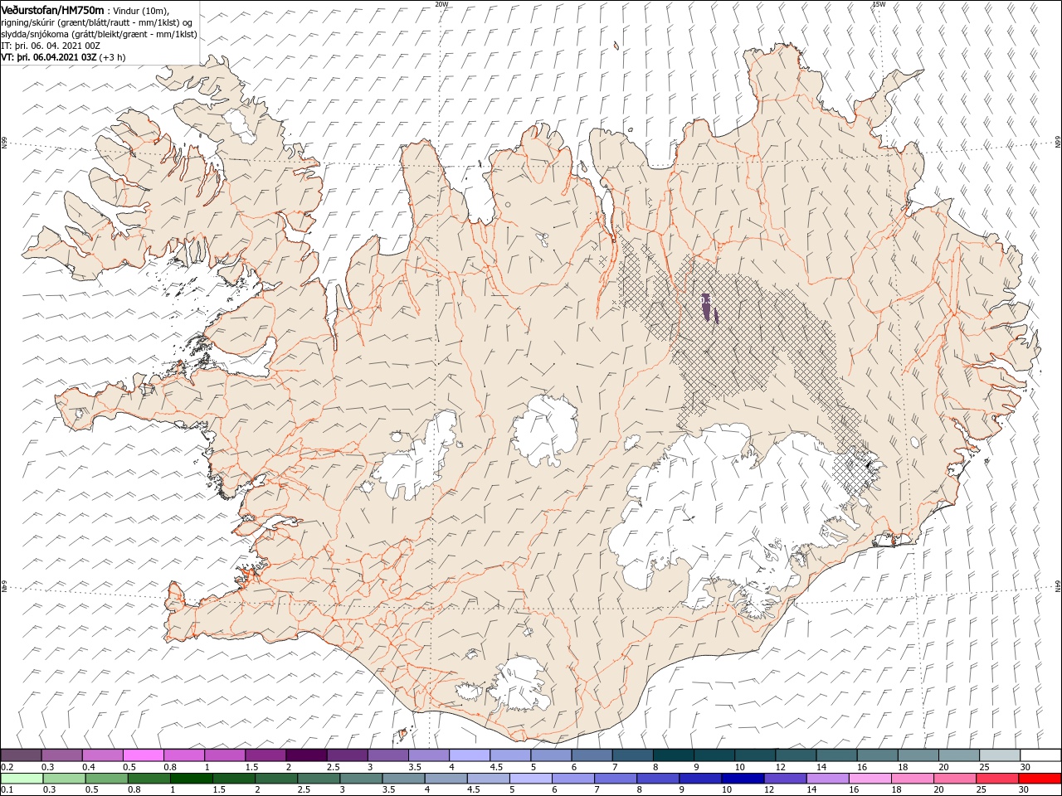This screenshot has width=1062, height=796.
Task: Click the dark purple precipitation blob on map
Action: [708, 307]
